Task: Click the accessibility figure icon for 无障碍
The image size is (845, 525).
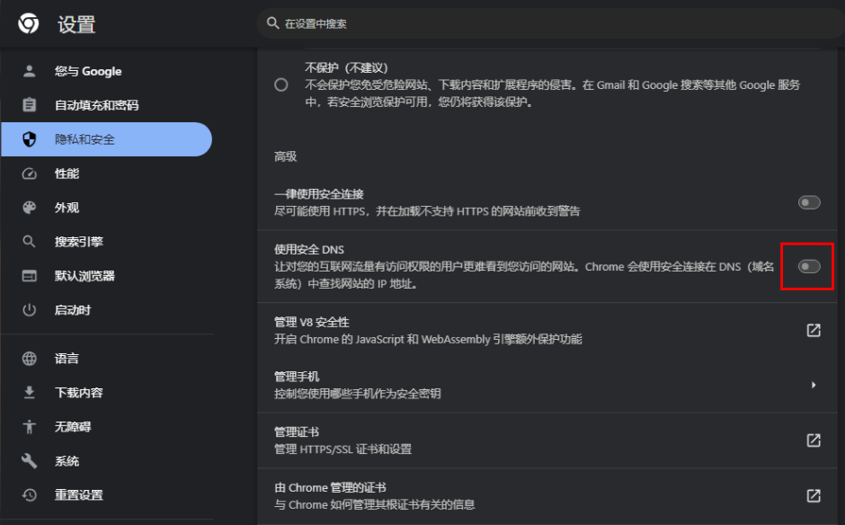Action: coord(29,427)
